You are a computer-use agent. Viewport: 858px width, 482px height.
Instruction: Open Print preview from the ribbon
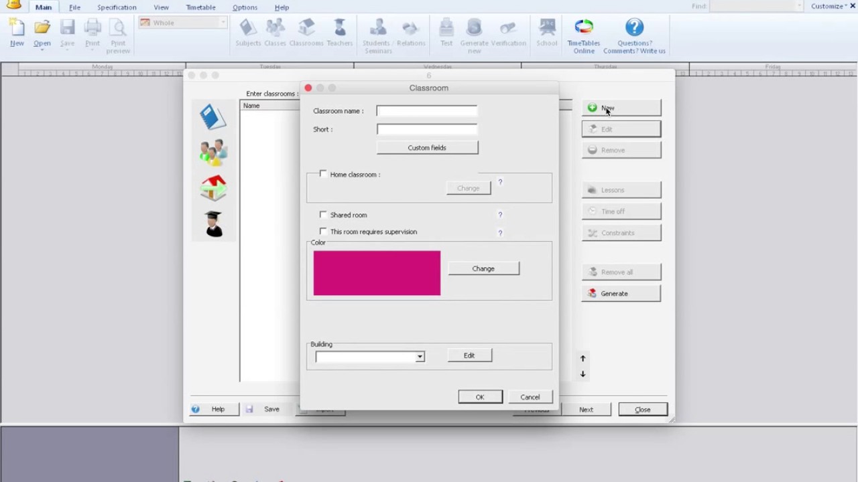pos(118,36)
